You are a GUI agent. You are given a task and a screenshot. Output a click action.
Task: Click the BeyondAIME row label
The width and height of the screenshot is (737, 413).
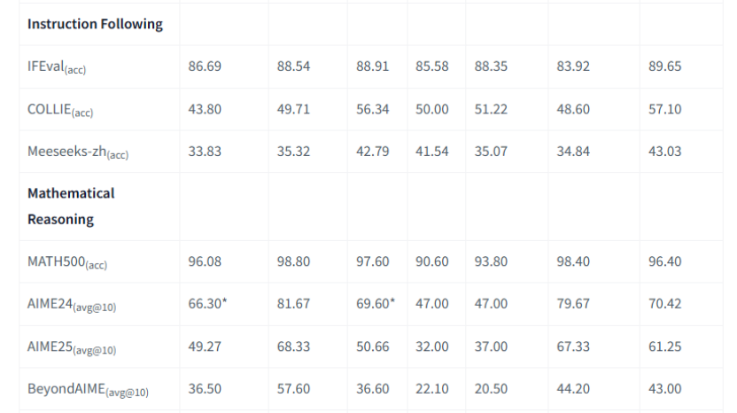coord(88,390)
